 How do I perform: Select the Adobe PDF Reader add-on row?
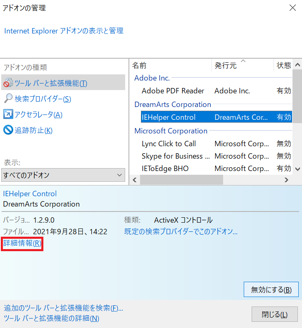click(216, 91)
